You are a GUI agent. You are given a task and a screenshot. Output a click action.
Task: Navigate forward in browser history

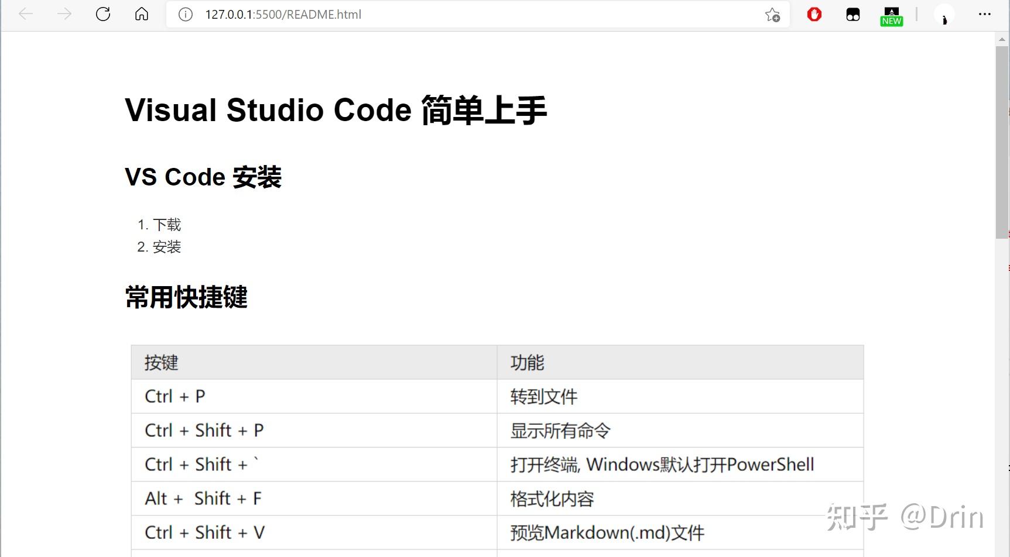[63, 14]
